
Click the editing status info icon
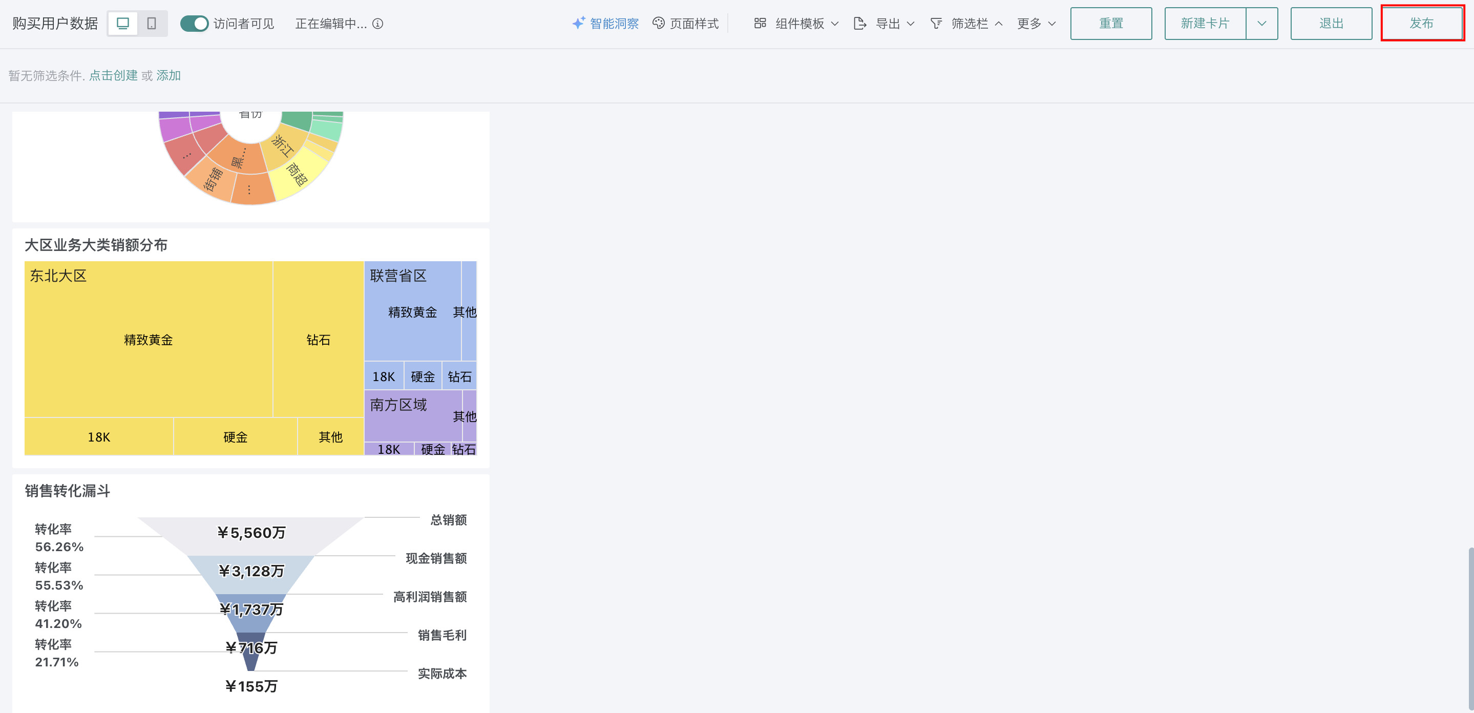(377, 24)
